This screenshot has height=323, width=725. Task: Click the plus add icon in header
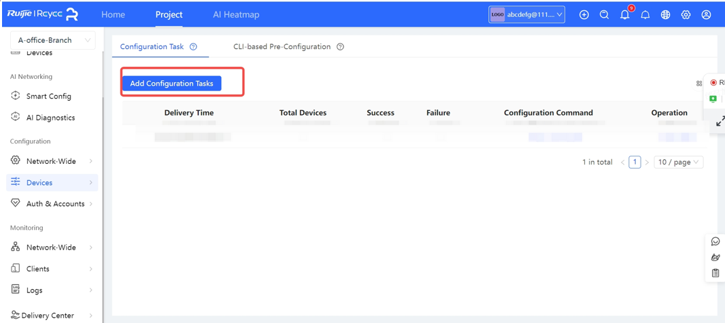[x=584, y=15]
